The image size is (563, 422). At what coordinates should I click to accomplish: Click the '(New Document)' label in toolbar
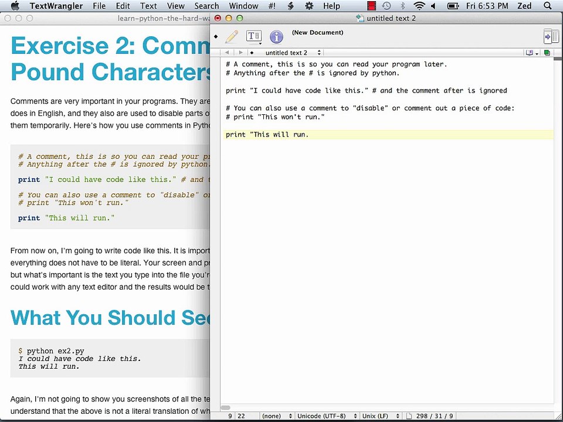click(x=317, y=32)
